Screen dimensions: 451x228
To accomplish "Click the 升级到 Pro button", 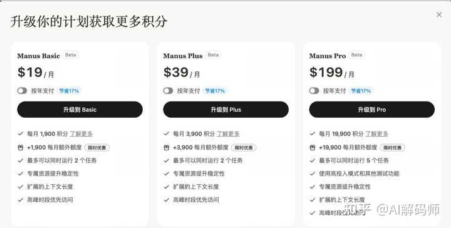I will click(372, 110).
